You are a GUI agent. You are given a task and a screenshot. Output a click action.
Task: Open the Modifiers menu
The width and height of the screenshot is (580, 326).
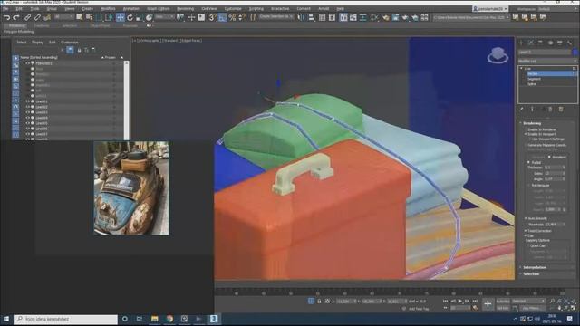point(108,8)
